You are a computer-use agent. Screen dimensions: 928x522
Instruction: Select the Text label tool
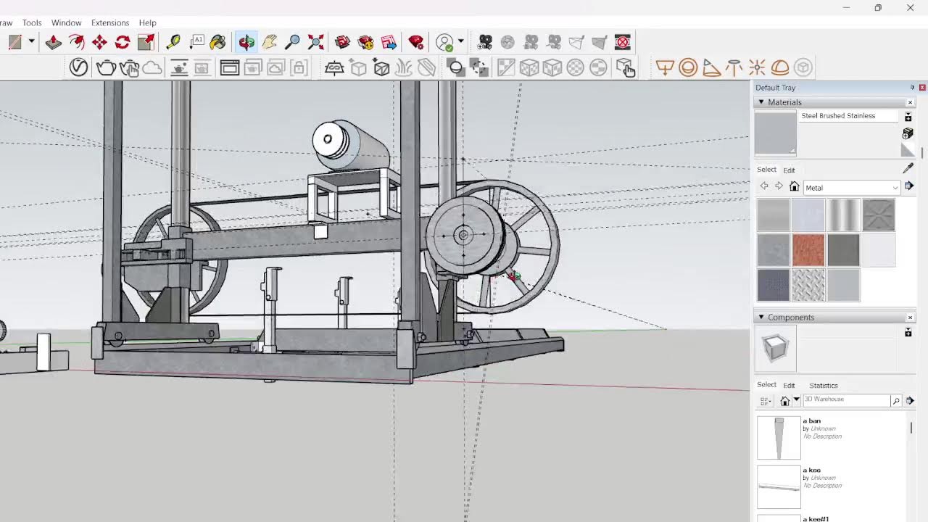point(196,42)
